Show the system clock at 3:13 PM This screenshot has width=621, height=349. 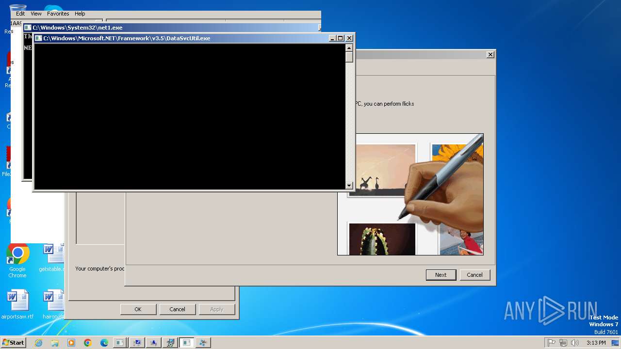point(596,343)
